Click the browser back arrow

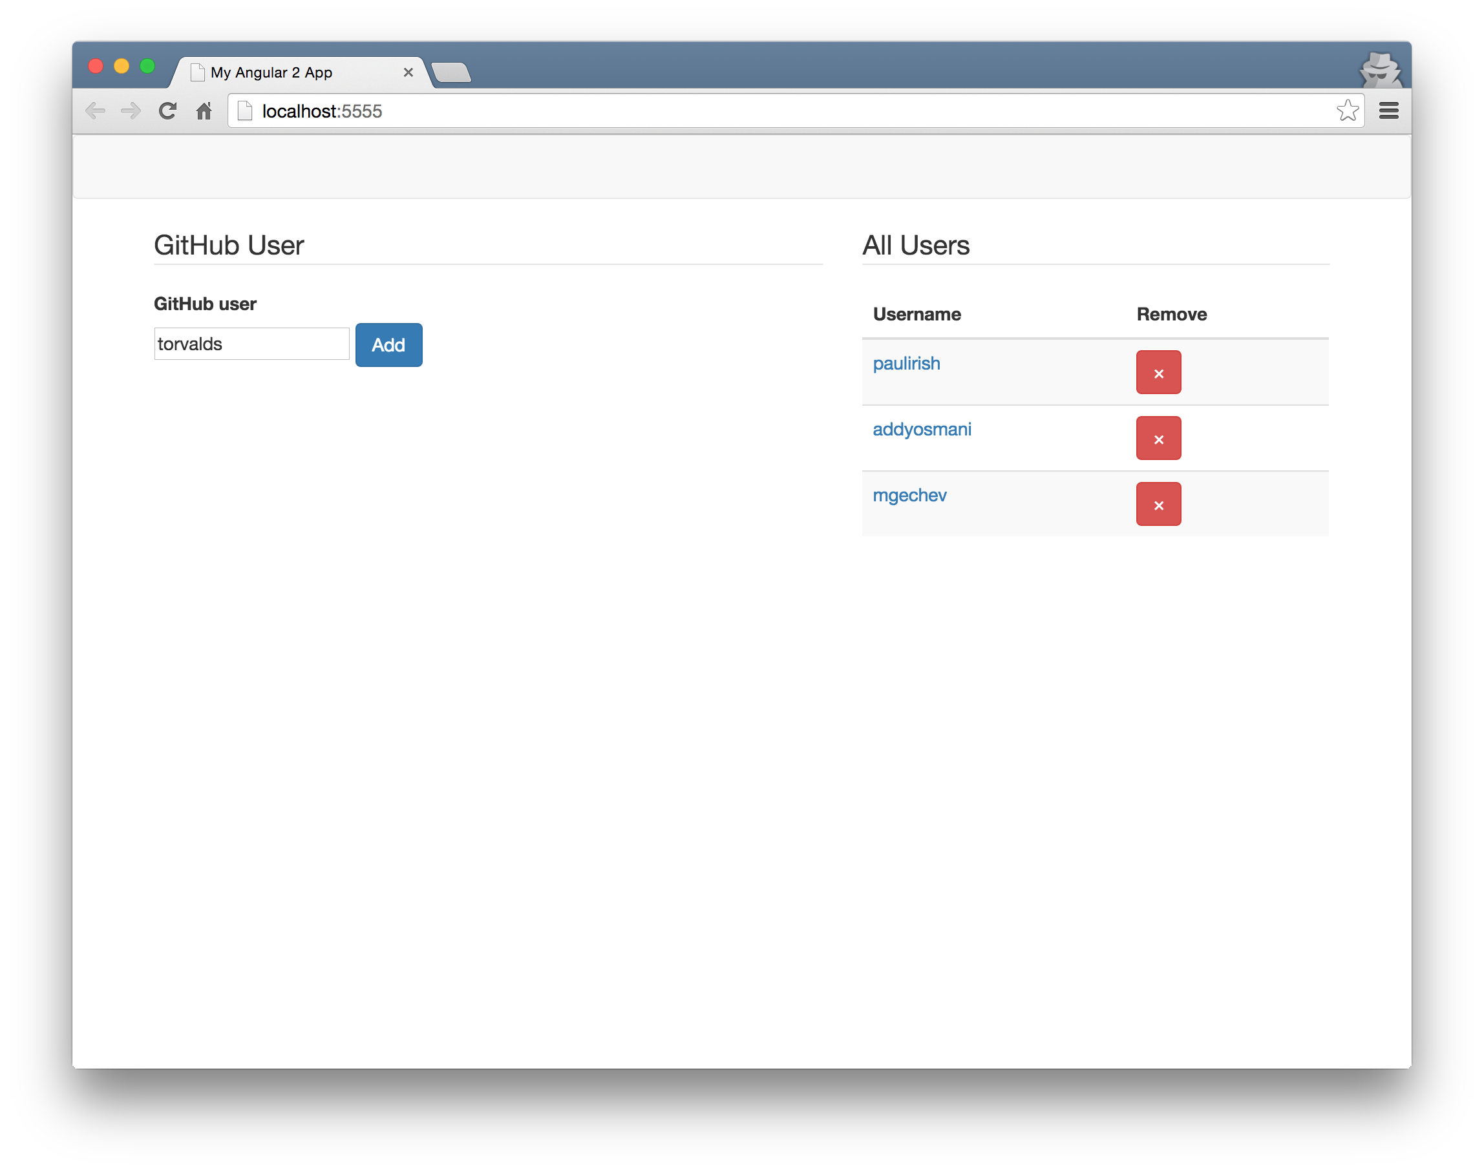pyautogui.click(x=96, y=110)
